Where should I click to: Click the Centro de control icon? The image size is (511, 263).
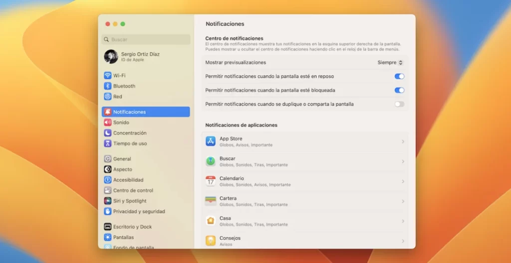coord(108,190)
